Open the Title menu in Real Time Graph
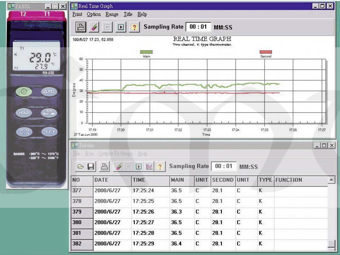Viewport: 340px width, 255px height. (x=128, y=14)
